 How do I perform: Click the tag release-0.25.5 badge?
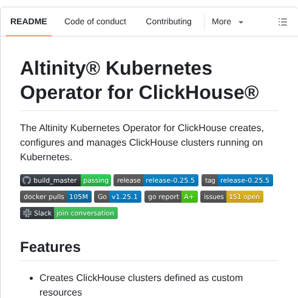click(237, 180)
